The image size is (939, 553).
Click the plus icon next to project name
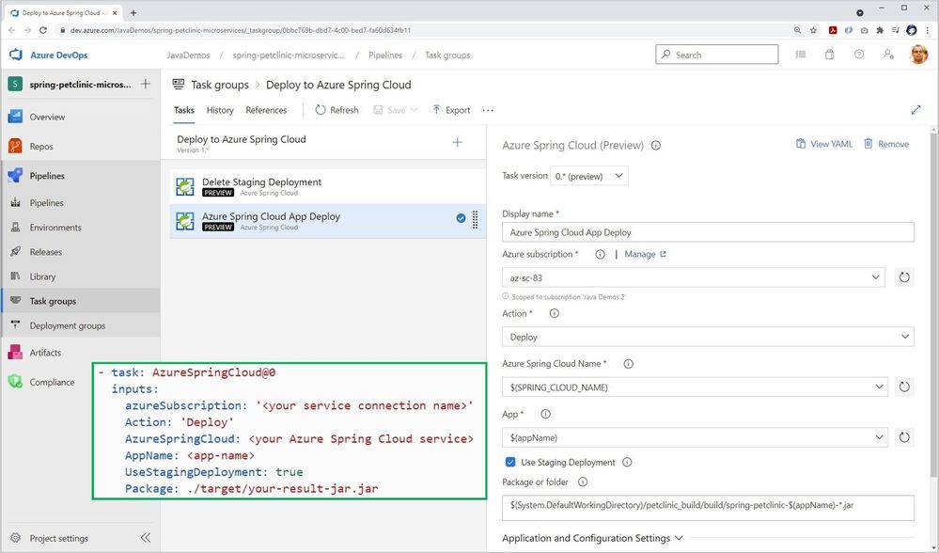tap(146, 84)
